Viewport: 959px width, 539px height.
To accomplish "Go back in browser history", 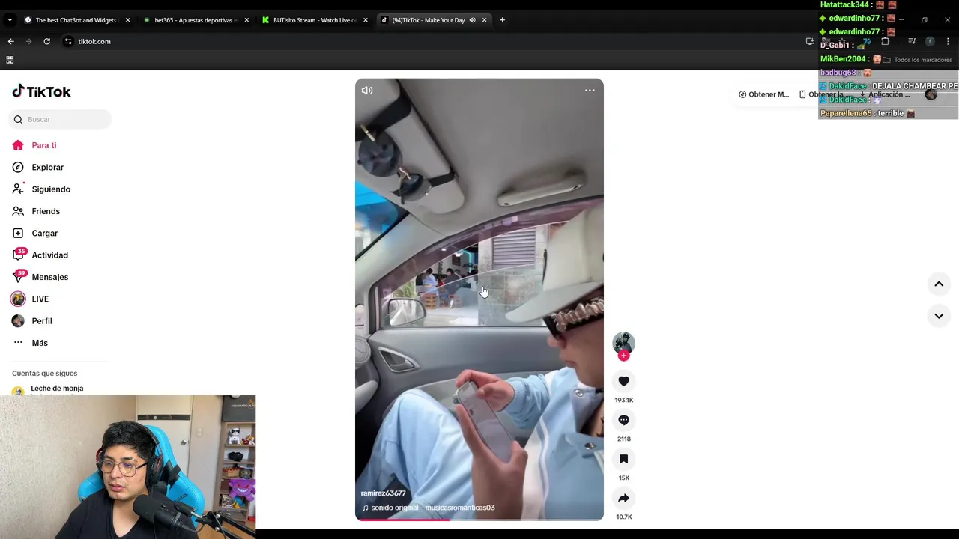I will point(10,41).
